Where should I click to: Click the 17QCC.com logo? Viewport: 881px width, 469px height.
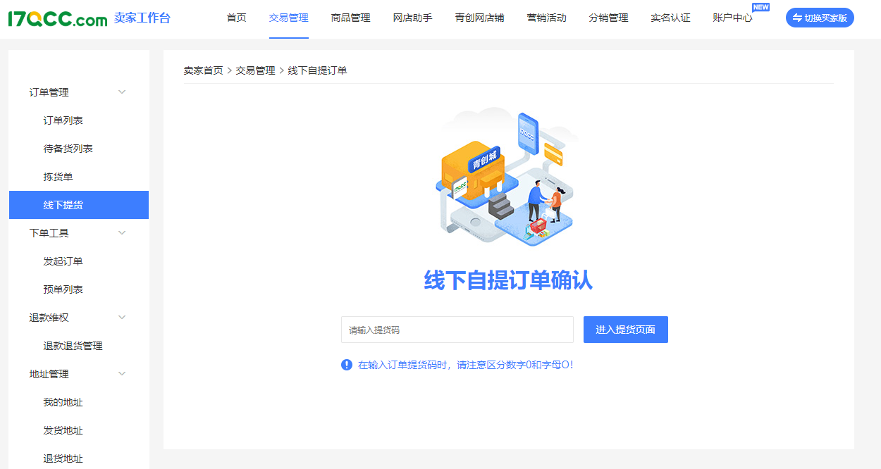[x=58, y=19]
